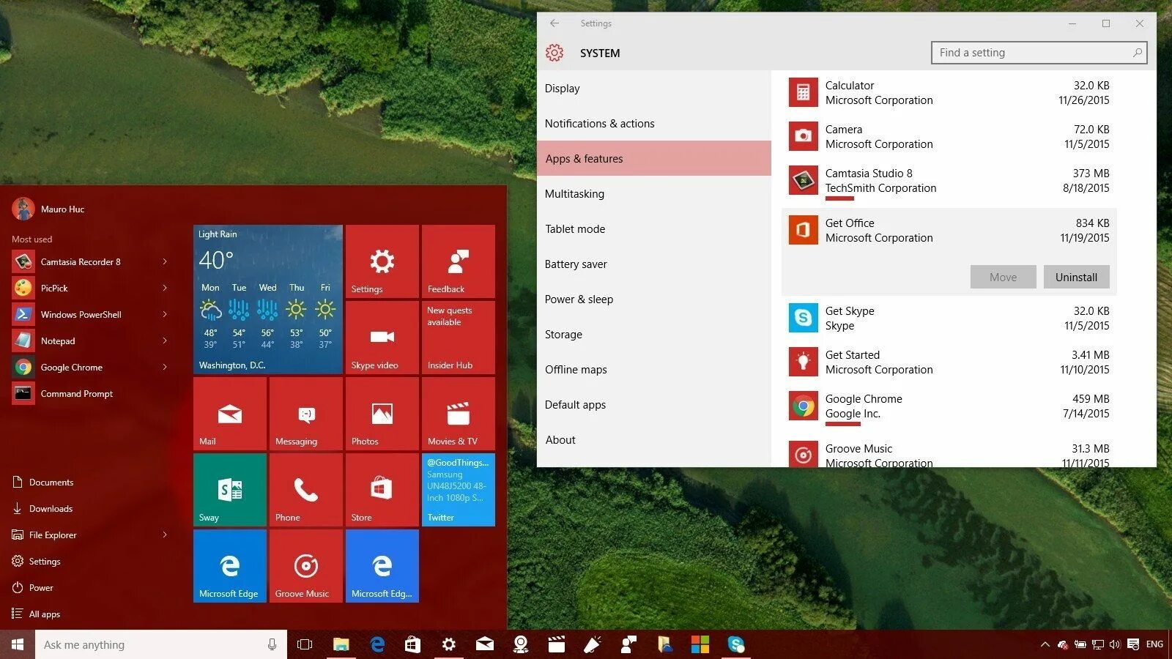The width and height of the screenshot is (1172, 659).
Task: Go to Storage settings
Action: [653, 334]
